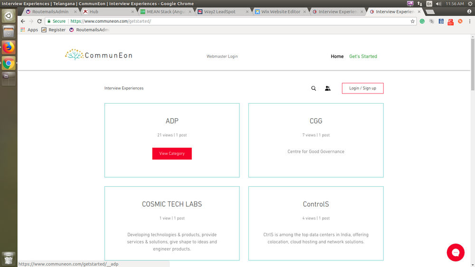Viewport: 475px width, 267px height.
Task: Open the ControlS category title
Action: point(316,204)
